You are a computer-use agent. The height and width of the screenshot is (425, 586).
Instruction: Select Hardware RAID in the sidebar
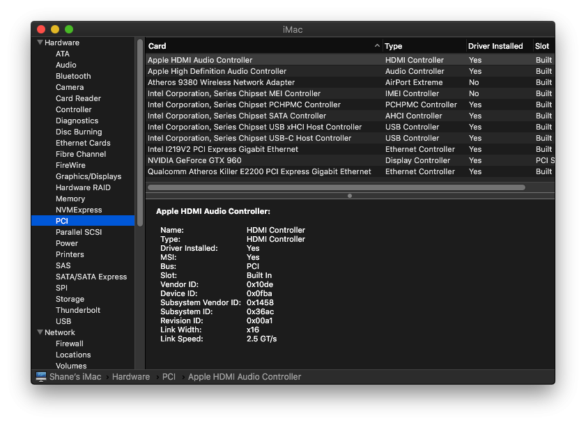[x=83, y=187]
